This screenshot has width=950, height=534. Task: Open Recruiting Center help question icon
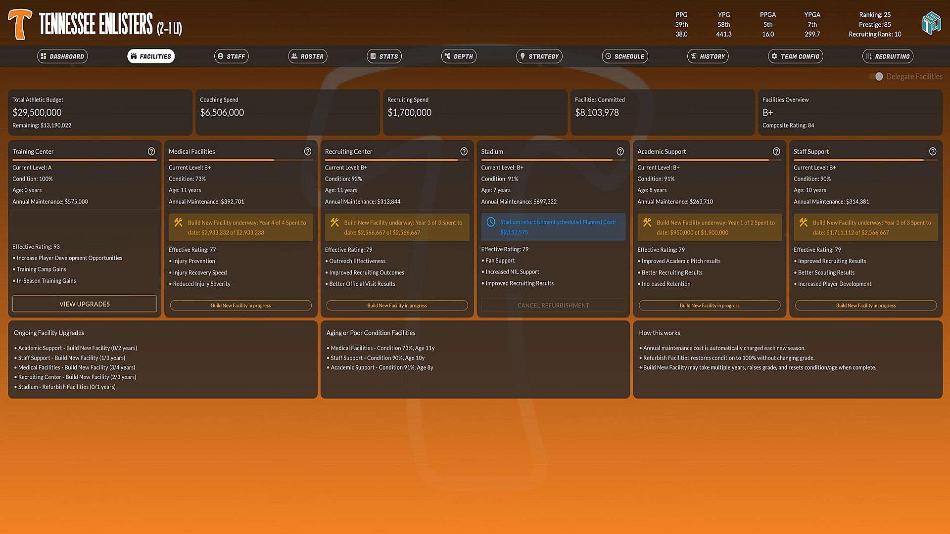(x=464, y=151)
